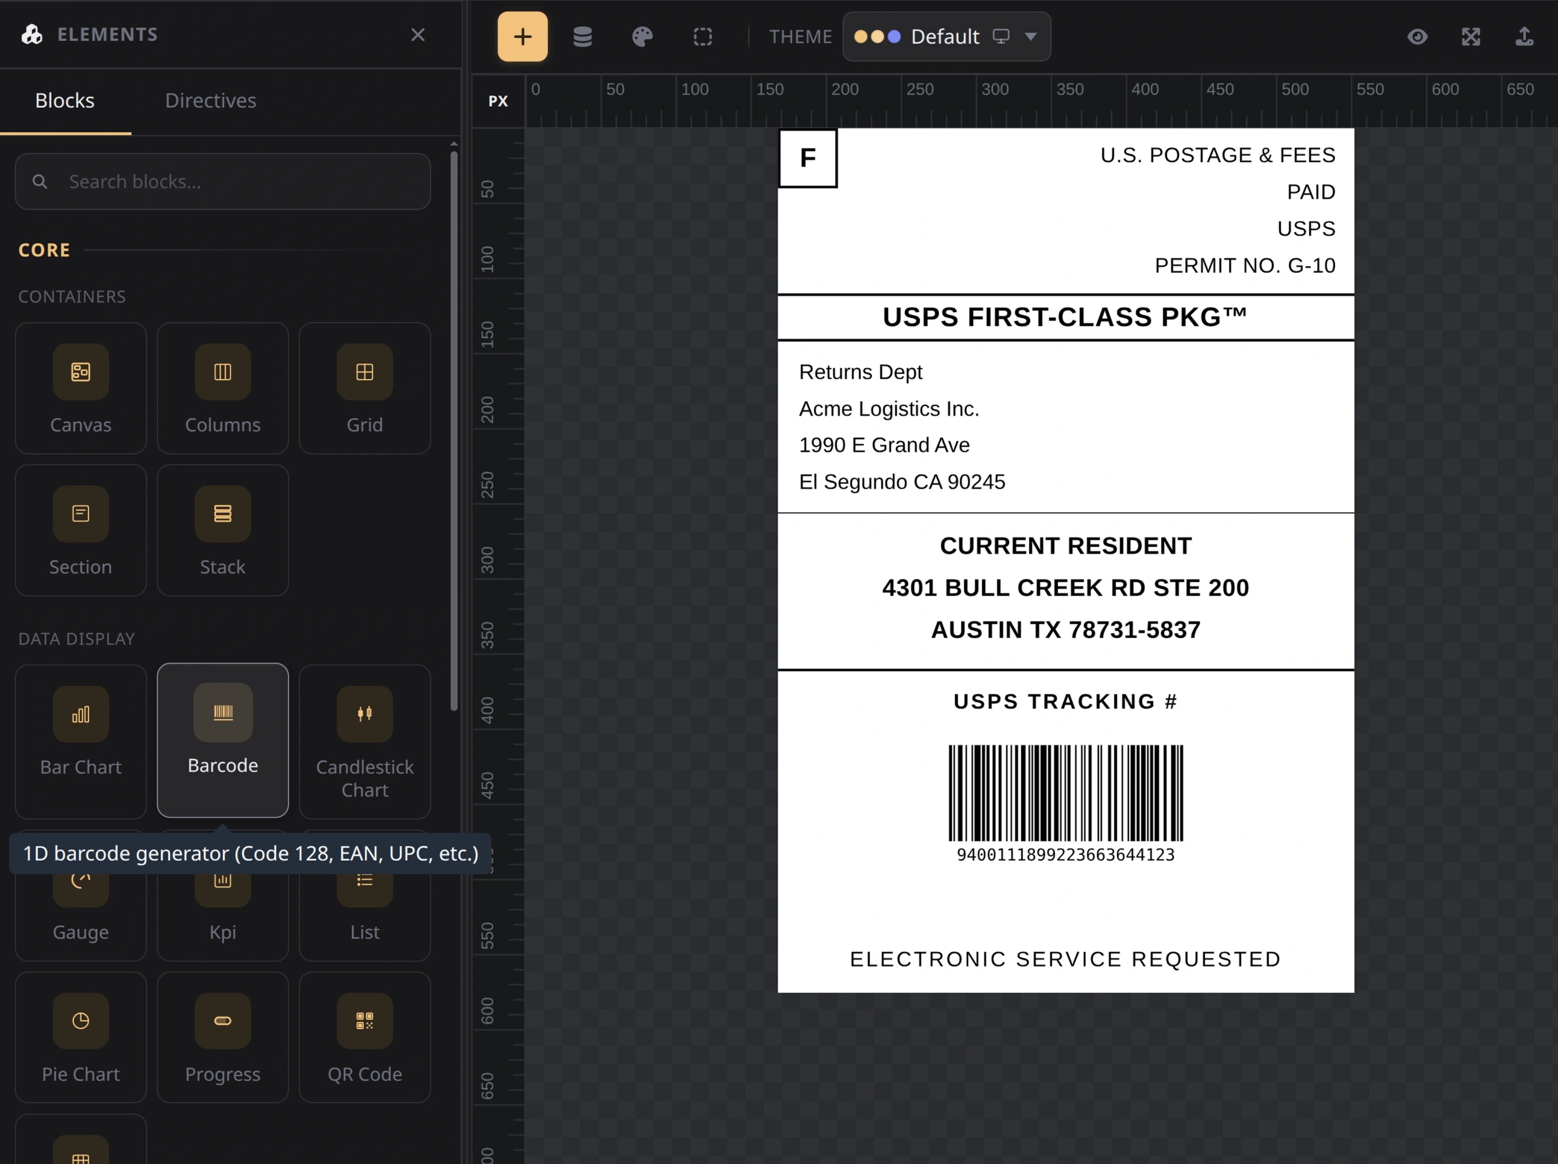
Task: Click 'CURRENT RESIDENT' text
Action: click(1065, 546)
